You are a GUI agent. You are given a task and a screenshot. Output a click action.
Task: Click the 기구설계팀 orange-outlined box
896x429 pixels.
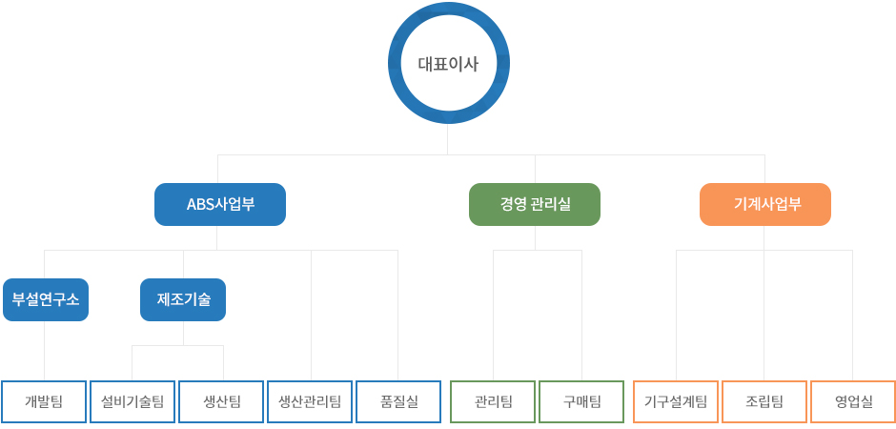676,401
